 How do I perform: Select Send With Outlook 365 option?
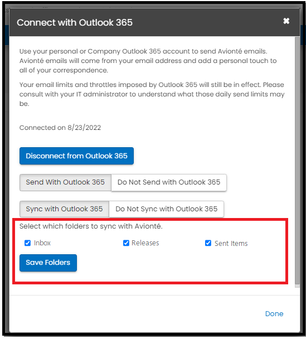pos(65,182)
